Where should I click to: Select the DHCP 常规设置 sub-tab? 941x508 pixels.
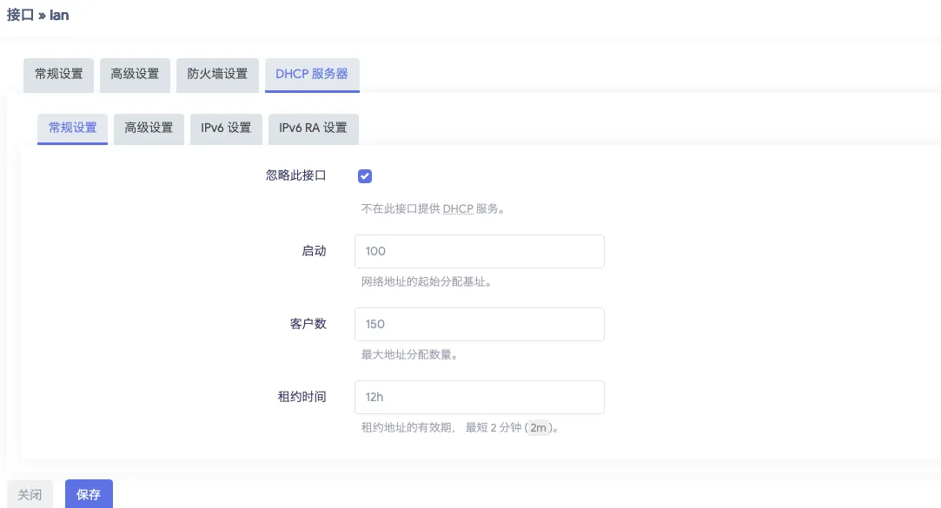tap(72, 129)
